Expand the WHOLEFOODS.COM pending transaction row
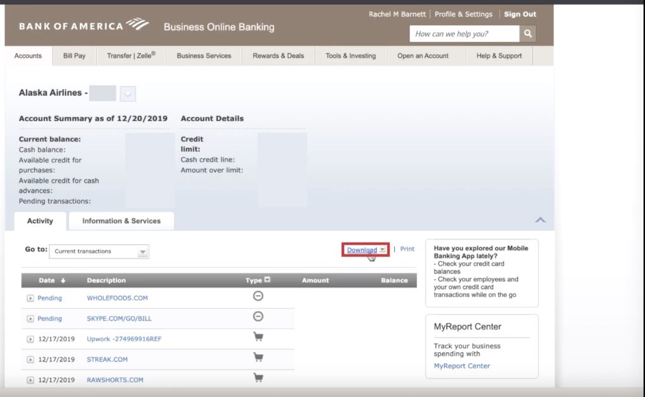 click(30, 298)
